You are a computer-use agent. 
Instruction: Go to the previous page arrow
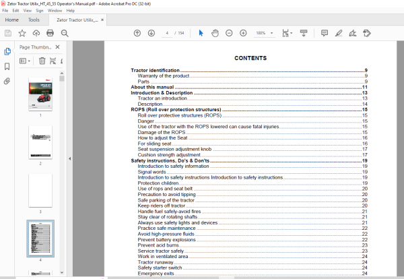coord(137,33)
